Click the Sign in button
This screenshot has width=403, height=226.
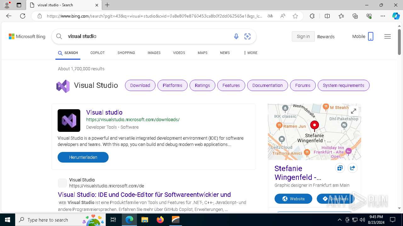pyautogui.click(x=303, y=36)
